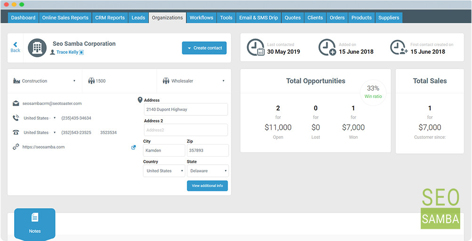This screenshot has width=472, height=241.
Task: Click the $0 Lost opportunities value
Action: [315, 128]
